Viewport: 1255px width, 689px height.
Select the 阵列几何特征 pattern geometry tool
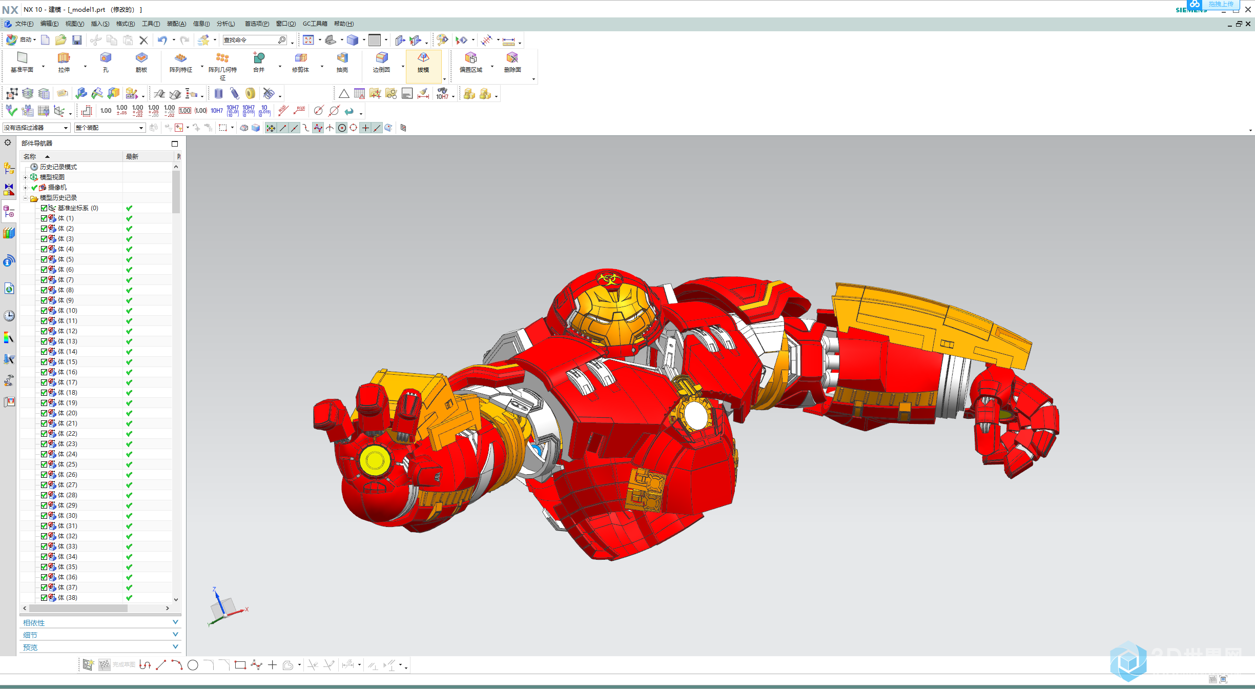pyautogui.click(x=222, y=66)
